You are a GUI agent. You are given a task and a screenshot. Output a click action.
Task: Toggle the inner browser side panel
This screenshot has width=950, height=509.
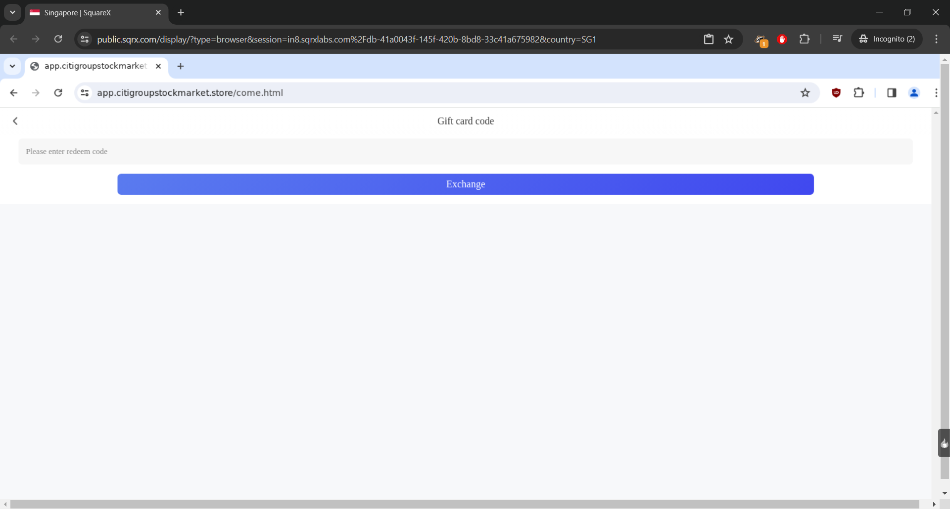[x=892, y=93]
